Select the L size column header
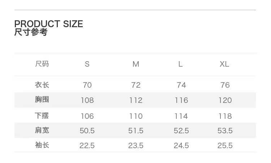The image size is (271, 163). [180, 64]
